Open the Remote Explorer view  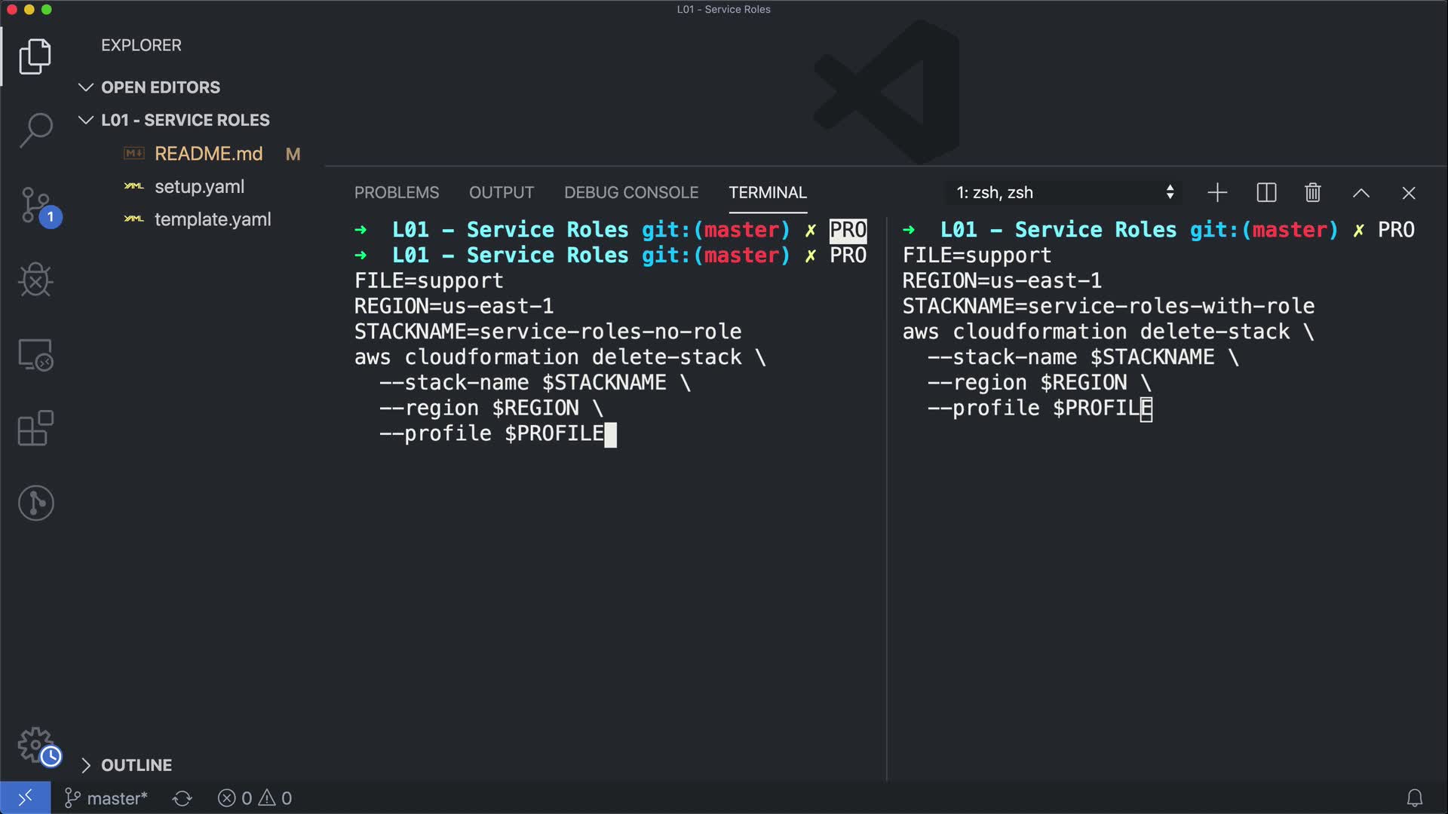tap(35, 354)
